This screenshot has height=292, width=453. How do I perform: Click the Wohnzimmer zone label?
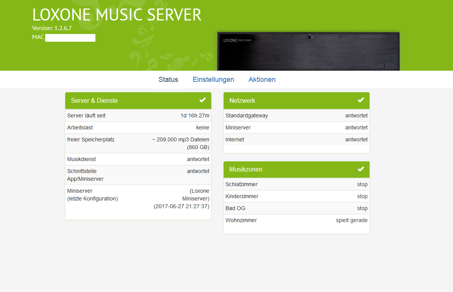[241, 220]
